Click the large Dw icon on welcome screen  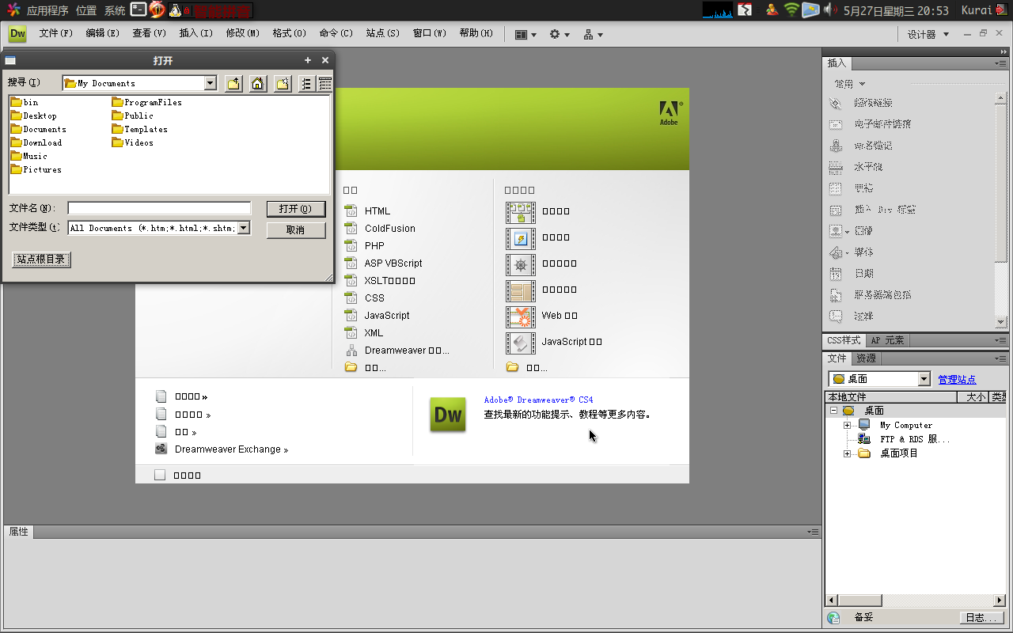click(448, 415)
